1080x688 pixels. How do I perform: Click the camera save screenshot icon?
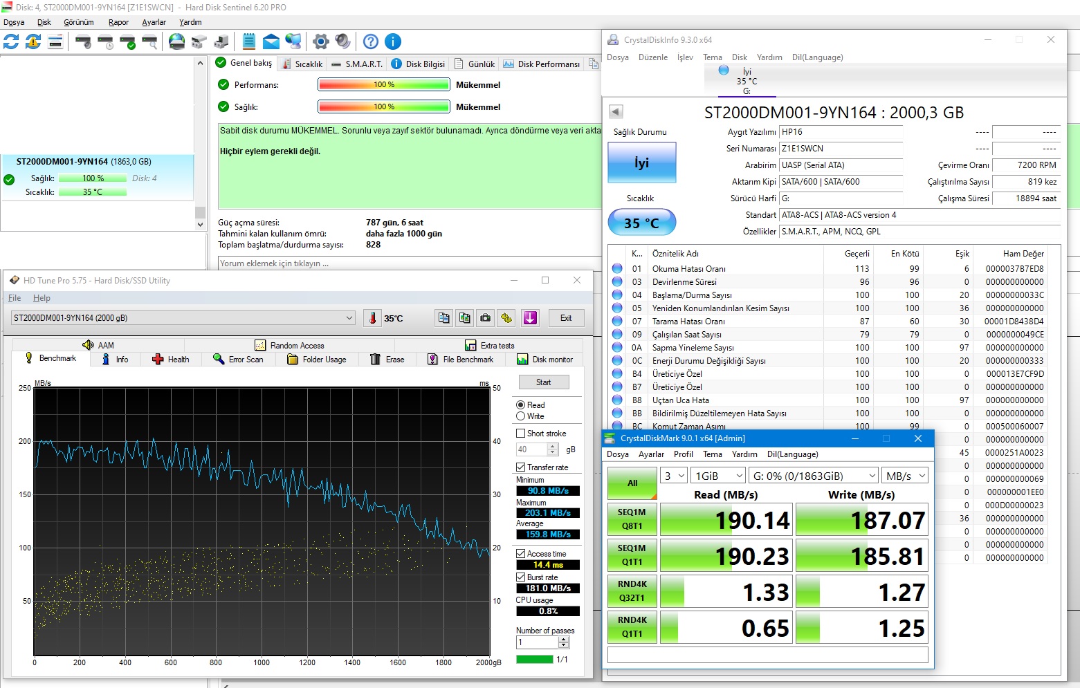(x=486, y=318)
